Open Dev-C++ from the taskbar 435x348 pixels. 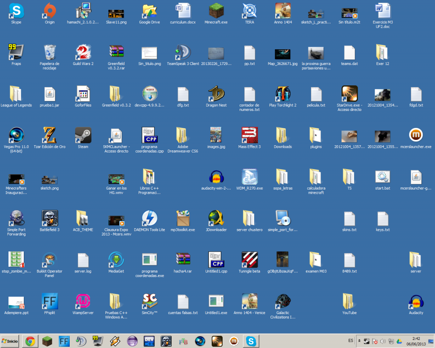click(x=149, y=341)
